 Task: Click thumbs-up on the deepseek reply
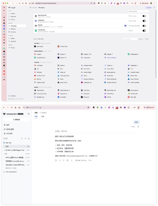click(60, 160)
